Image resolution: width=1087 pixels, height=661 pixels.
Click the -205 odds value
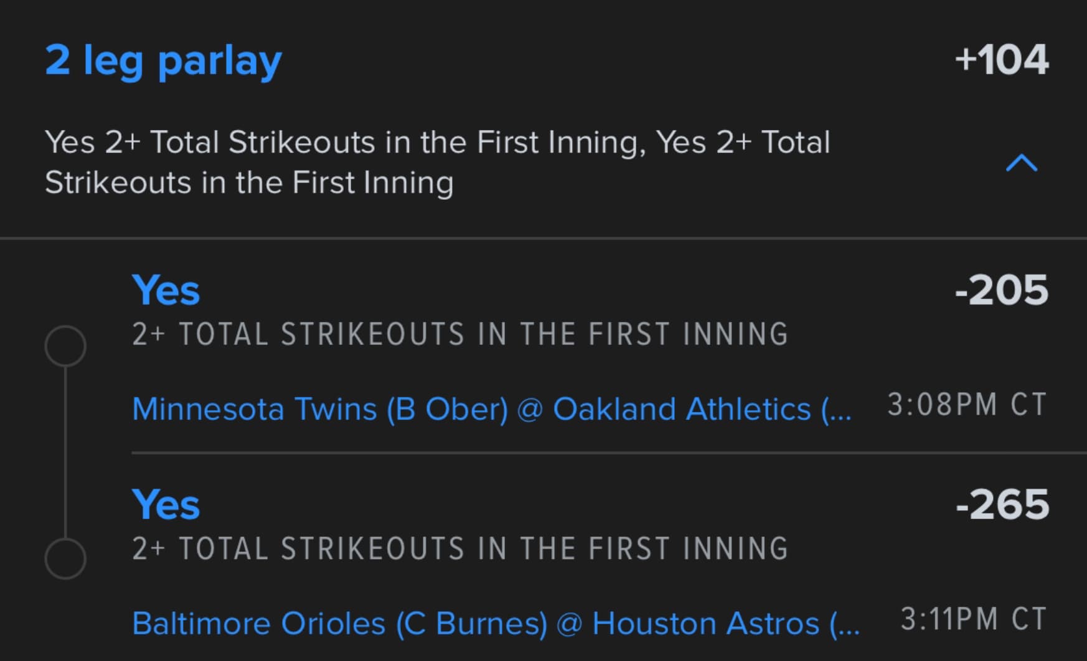pyautogui.click(x=1002, y=290)
